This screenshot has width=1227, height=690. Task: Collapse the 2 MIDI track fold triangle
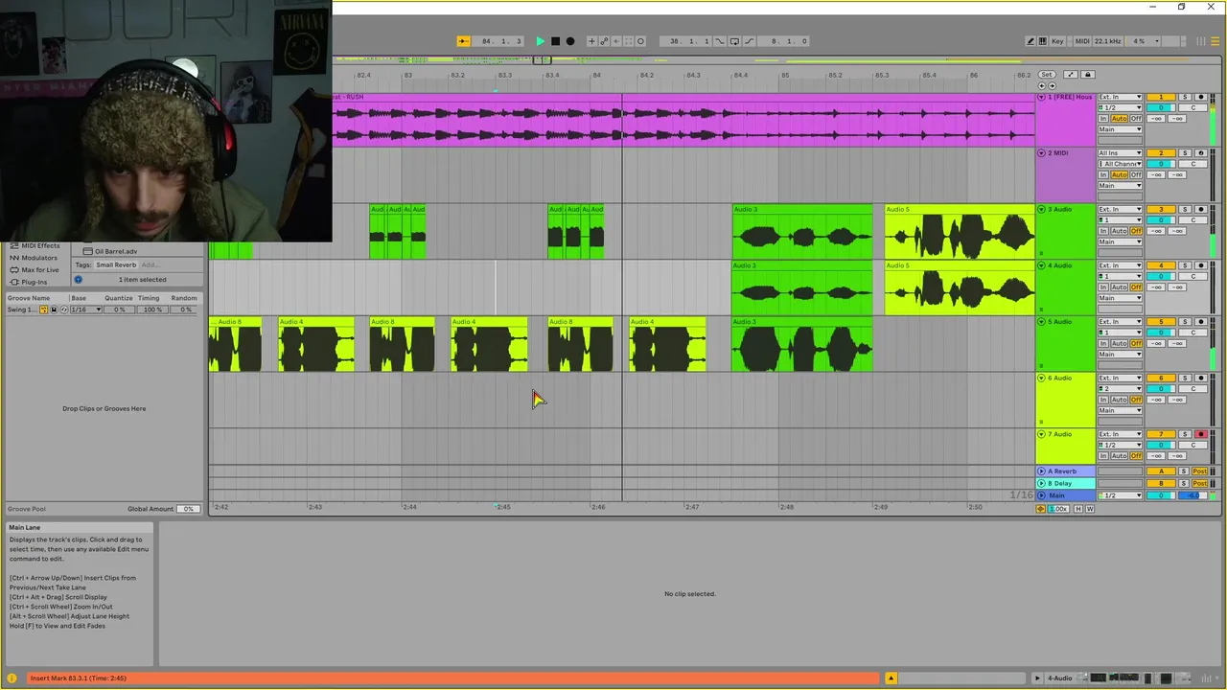tap(1042, 153)
